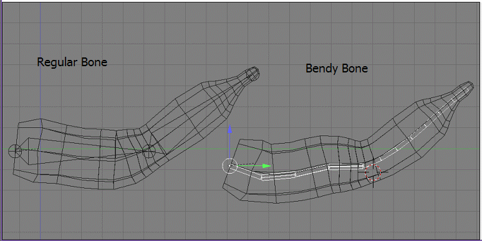The height and width of the screenshot is (241, 482).
Task: Click the "Bendy Bone" text label
Action: pos(337,68)
